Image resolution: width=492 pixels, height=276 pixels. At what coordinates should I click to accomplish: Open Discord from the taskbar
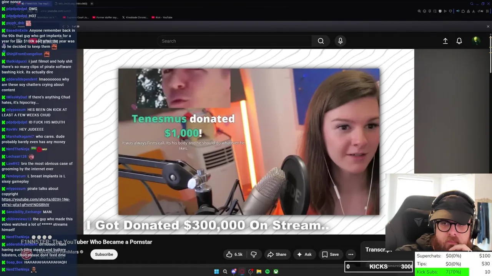click(233, 271)
